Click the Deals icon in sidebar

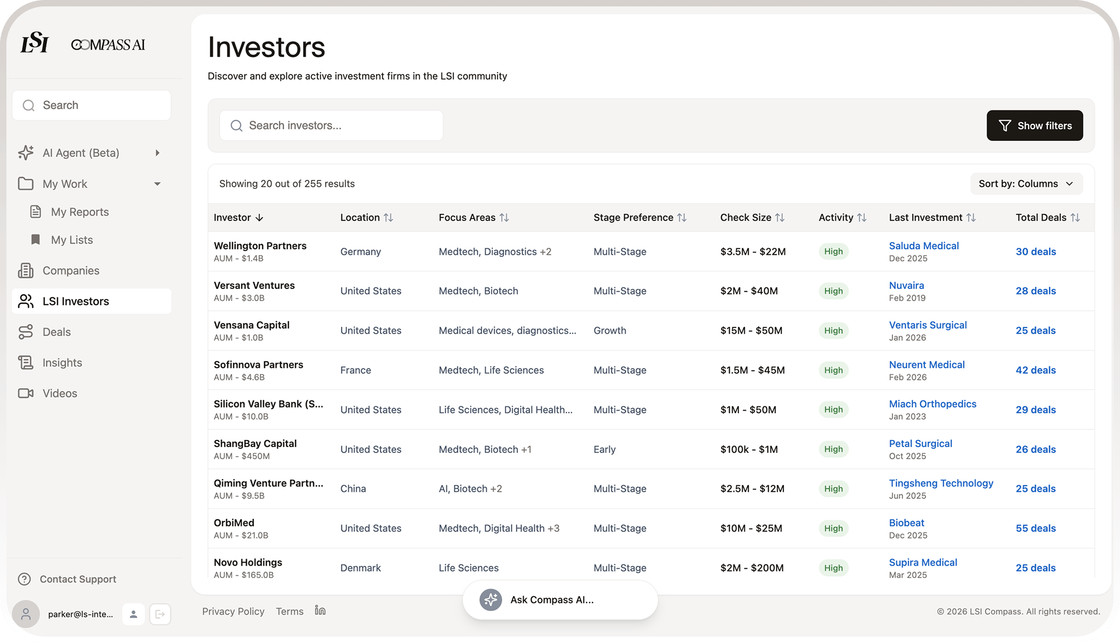26,332
